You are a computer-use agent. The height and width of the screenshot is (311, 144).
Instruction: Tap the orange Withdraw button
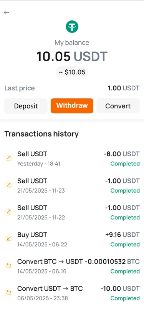72,106
